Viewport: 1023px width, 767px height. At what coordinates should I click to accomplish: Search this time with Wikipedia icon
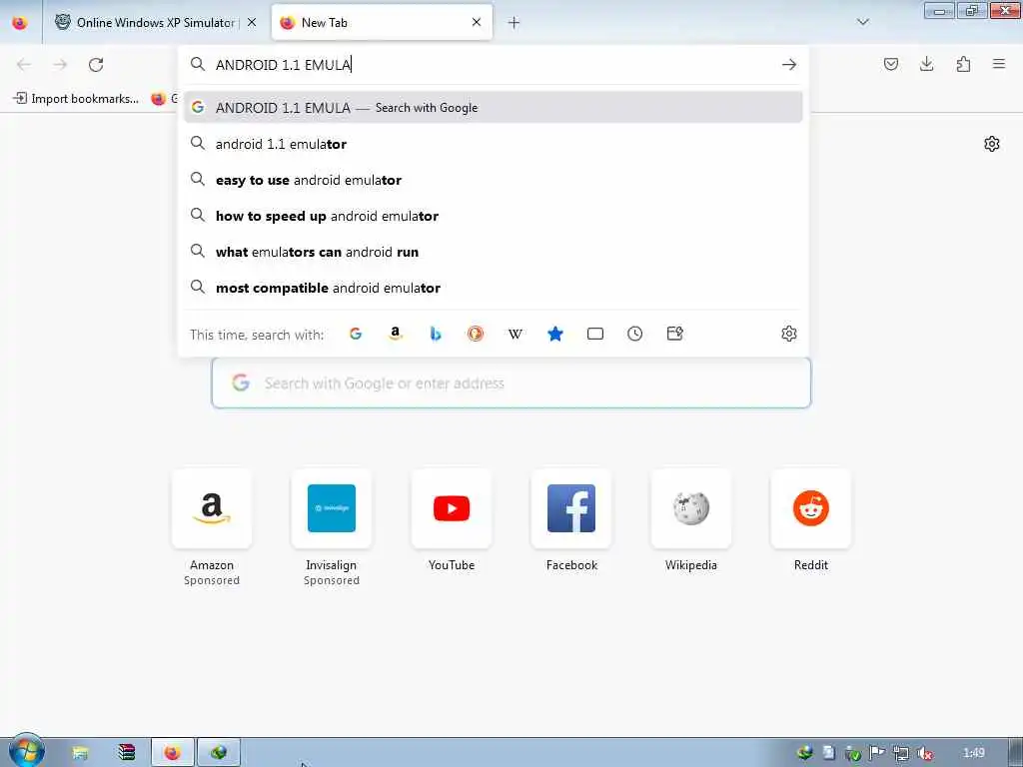click(515, 334)
